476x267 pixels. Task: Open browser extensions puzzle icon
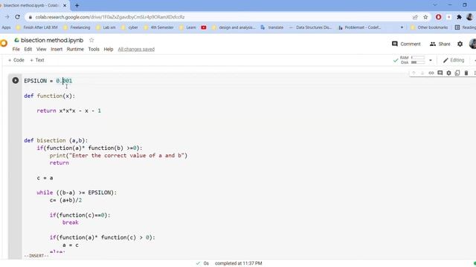(460, 17)
